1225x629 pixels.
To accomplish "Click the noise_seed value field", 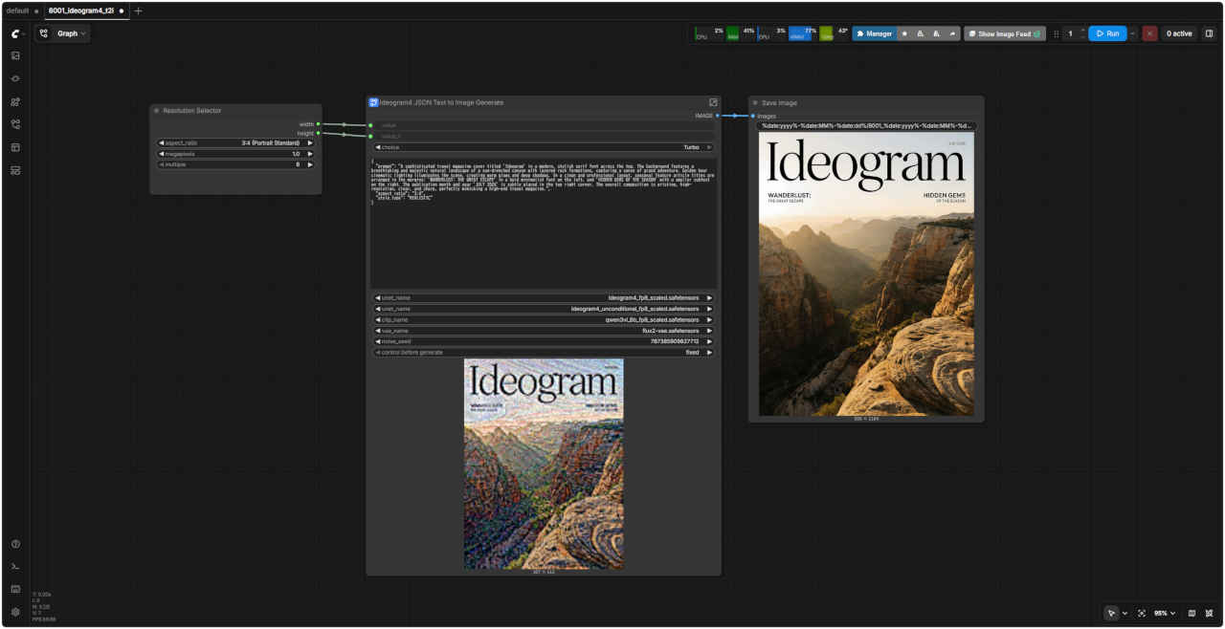I will click(544, 341).
